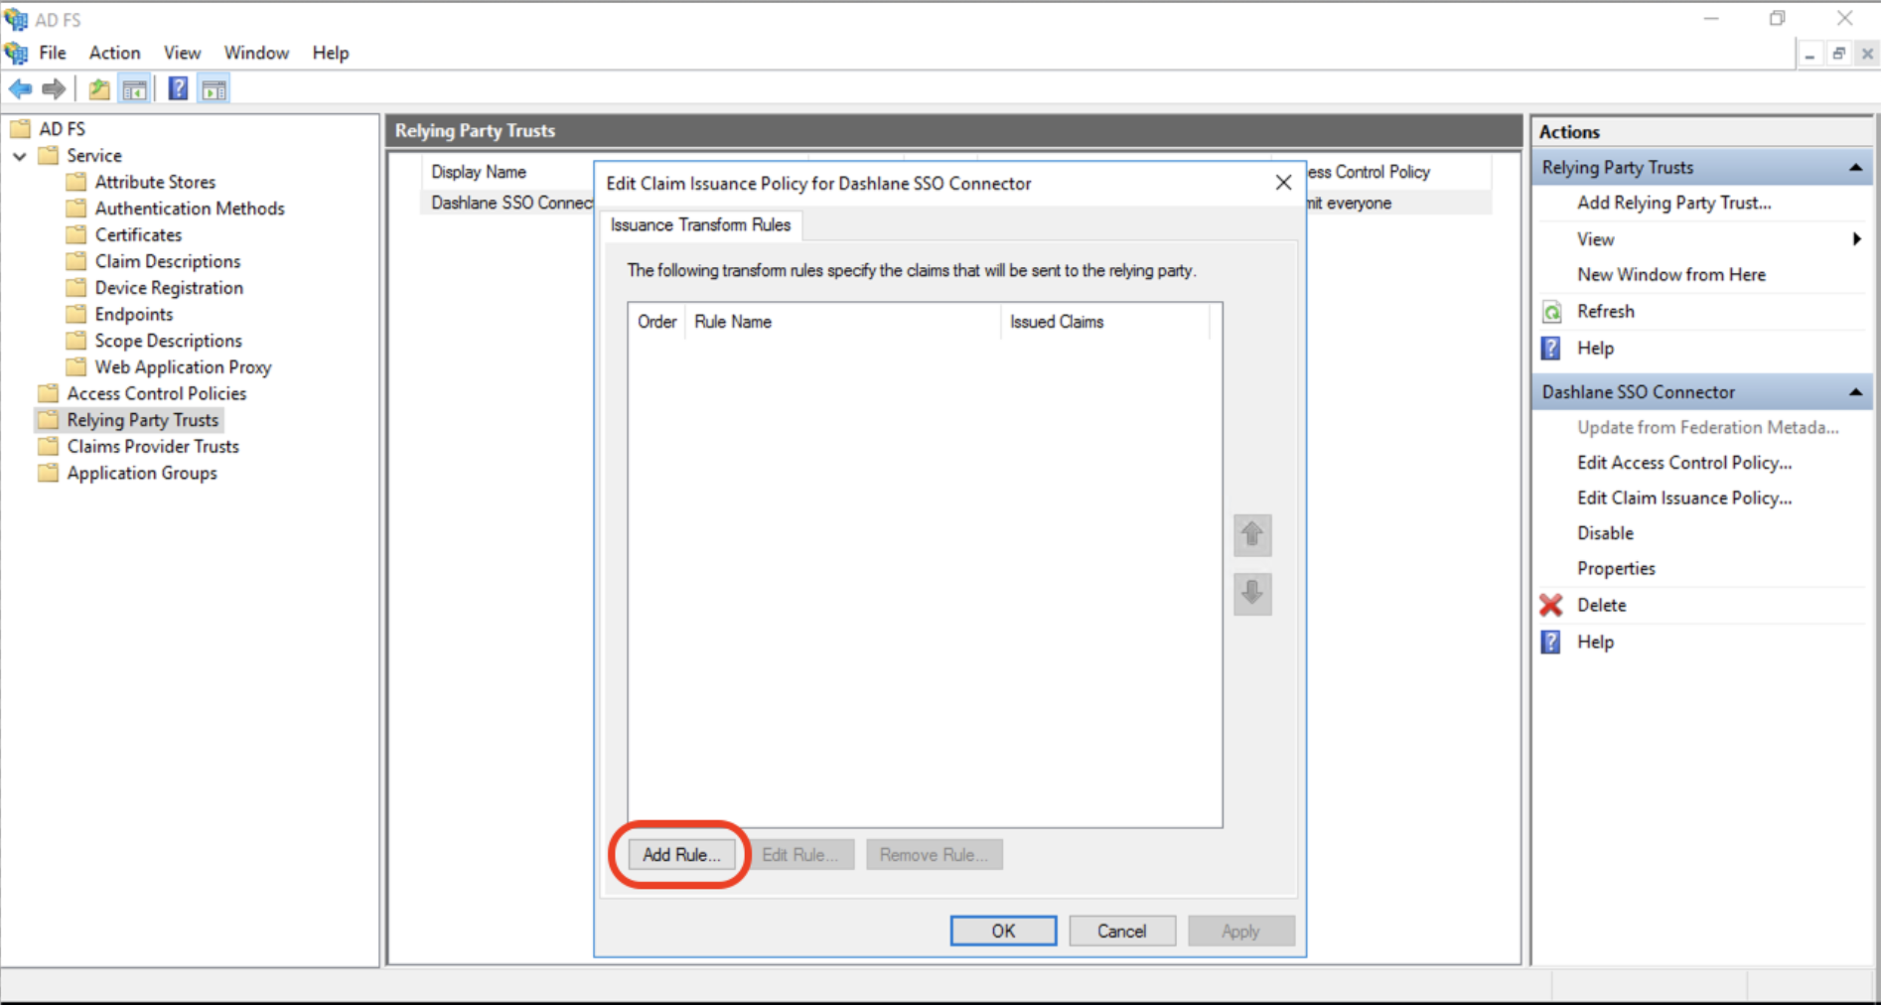The width and height of the screenshot is (1881, 1005).
Task: Open the View menu in the menu bar
Action: pos(182,53)
